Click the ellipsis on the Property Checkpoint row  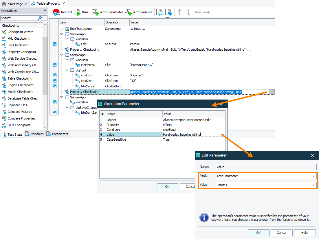[x=271, y=92]
